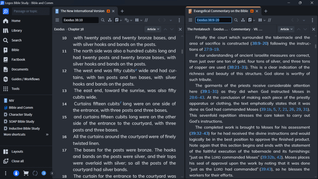
Task: Toggle visual filters in the NIV panel
Action: click(x=117, y=20)
